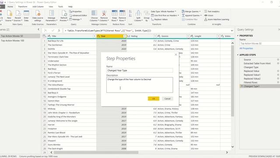The width and height of the screenshot is (280, 158).
Task: Open the New Source ribbon icon
Action: [x=9, y=16]
